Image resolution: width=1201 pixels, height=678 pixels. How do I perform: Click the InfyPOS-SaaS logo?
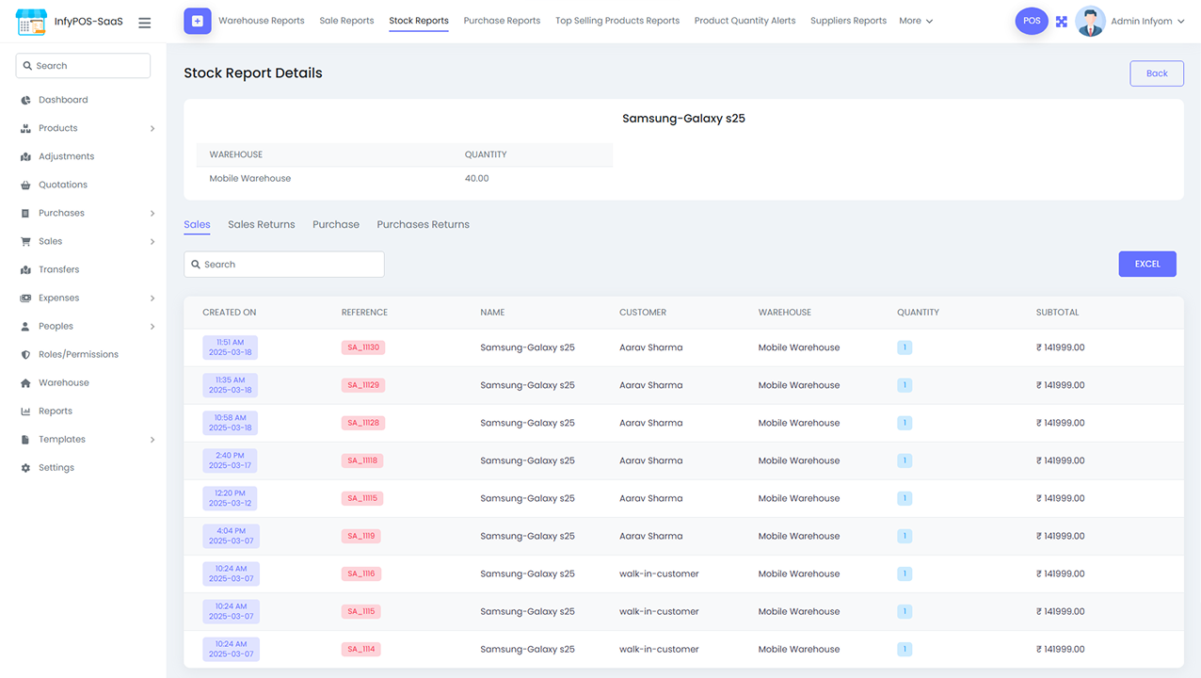pyautogui.click(x=56, y=21)
